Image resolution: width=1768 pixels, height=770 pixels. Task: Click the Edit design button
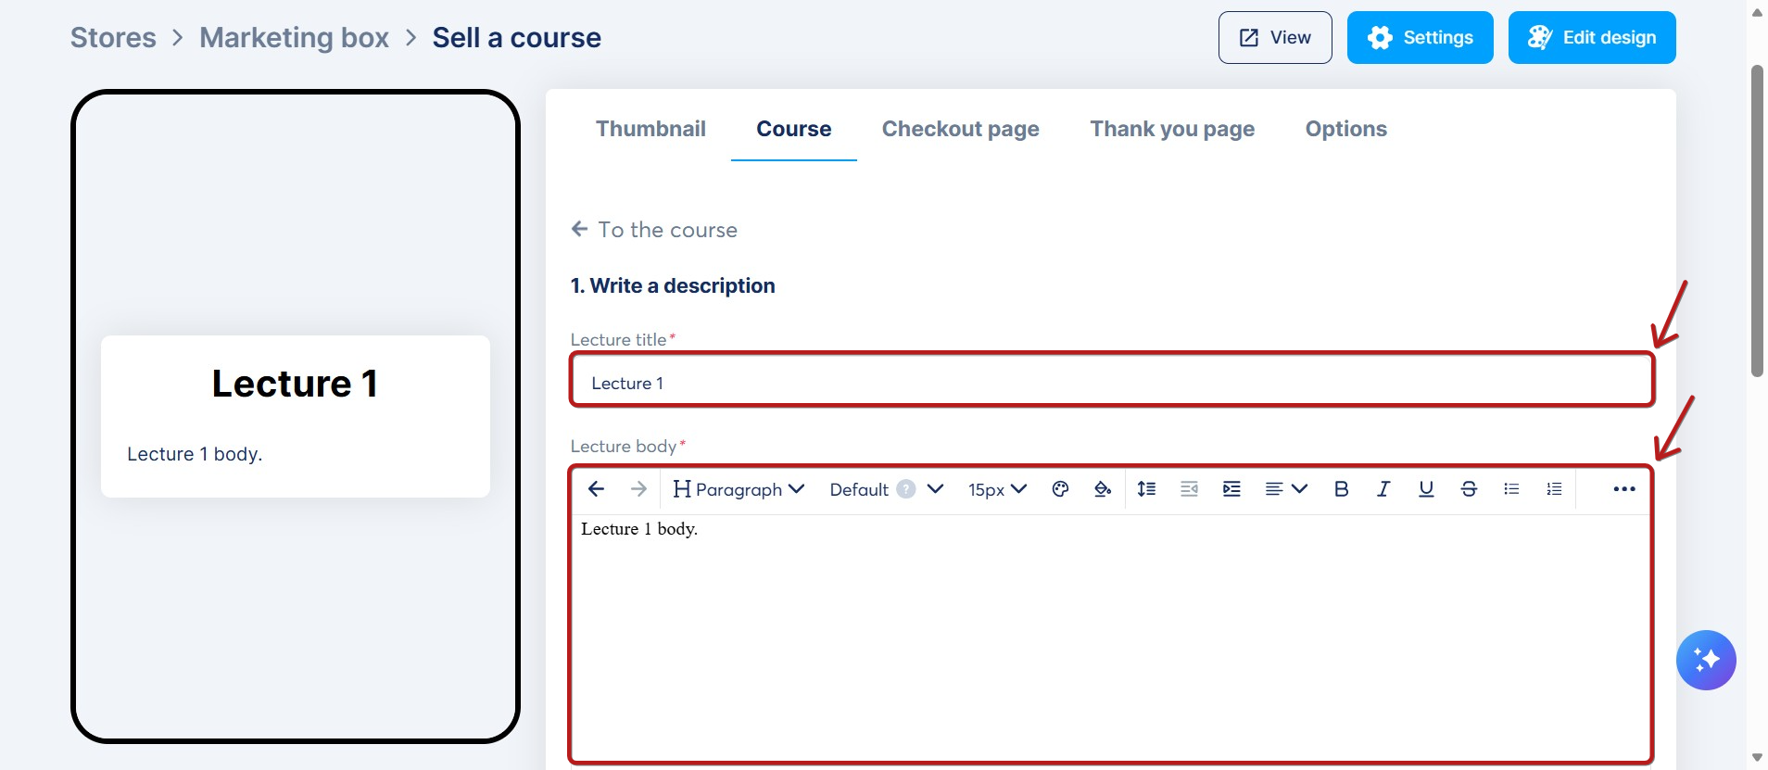coord(1592,37)
